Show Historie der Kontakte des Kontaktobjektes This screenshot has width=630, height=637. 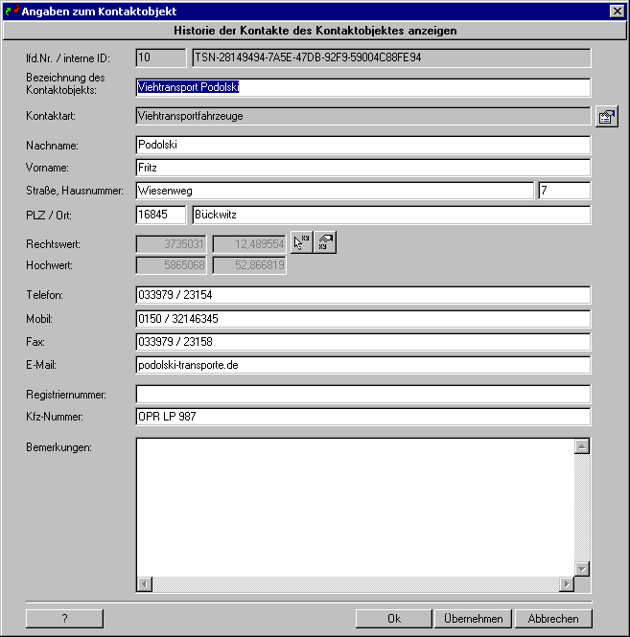click(315, 31)
